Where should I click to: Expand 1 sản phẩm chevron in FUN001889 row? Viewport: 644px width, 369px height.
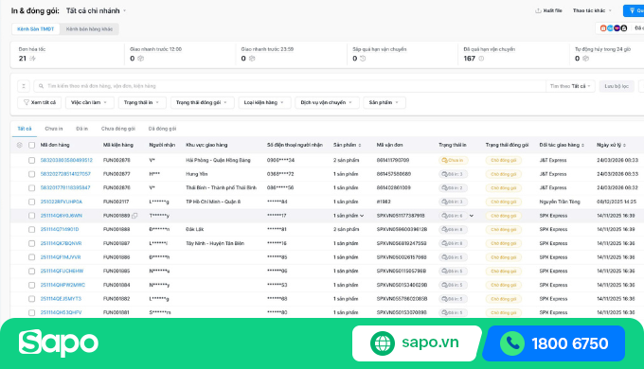point(362,216)
